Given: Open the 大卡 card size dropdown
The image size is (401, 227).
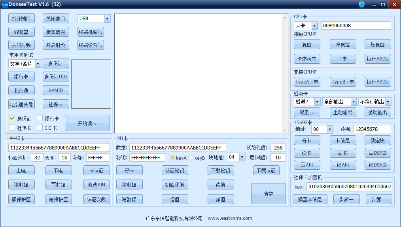Looking at the screenshot, I should coord(314,26).
